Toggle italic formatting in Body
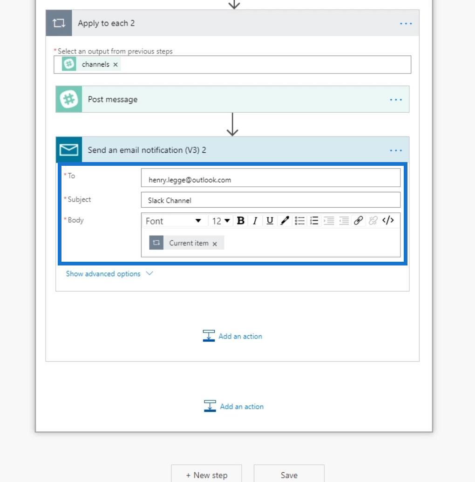Screen dimensions: 475x482 coord(255,221)
